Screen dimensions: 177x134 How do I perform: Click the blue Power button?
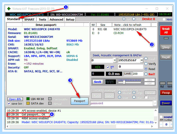click(166, 103)
